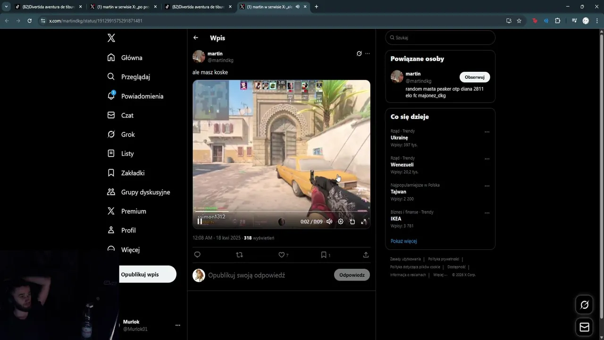Seek on the video progress bar
This screenshot has width=604, height=340.
(281, 212)
